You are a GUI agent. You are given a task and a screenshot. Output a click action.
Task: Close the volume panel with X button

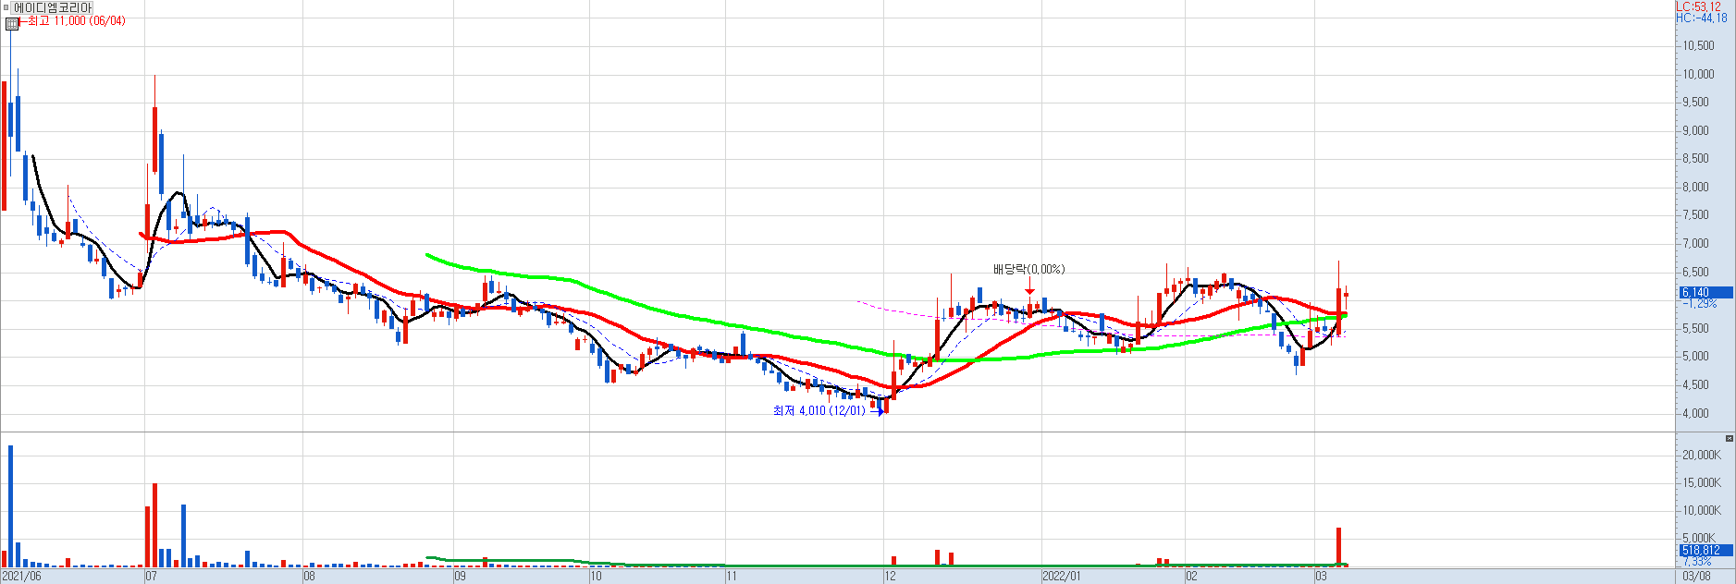point(1730,438)
